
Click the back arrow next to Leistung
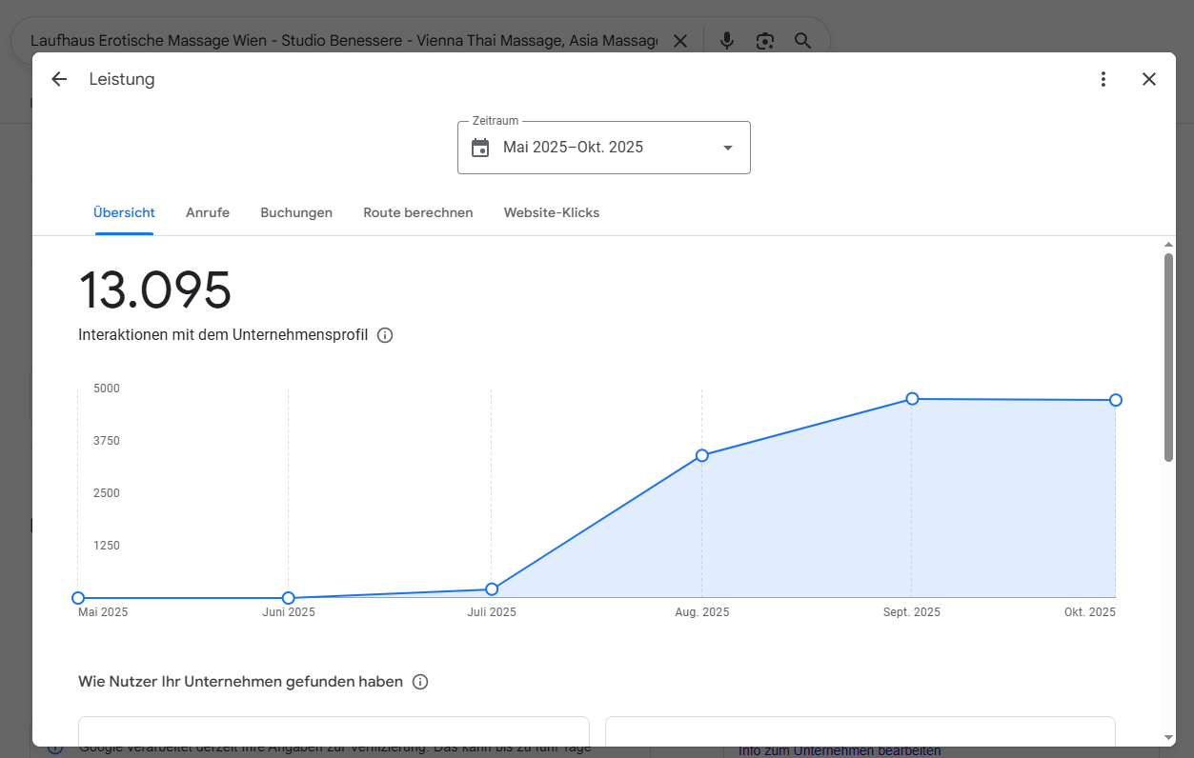coord(59,79)
